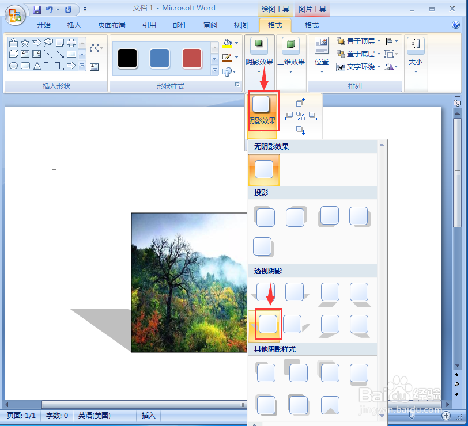Click the 英语(美国) language indicator

[x=95, y=415]
